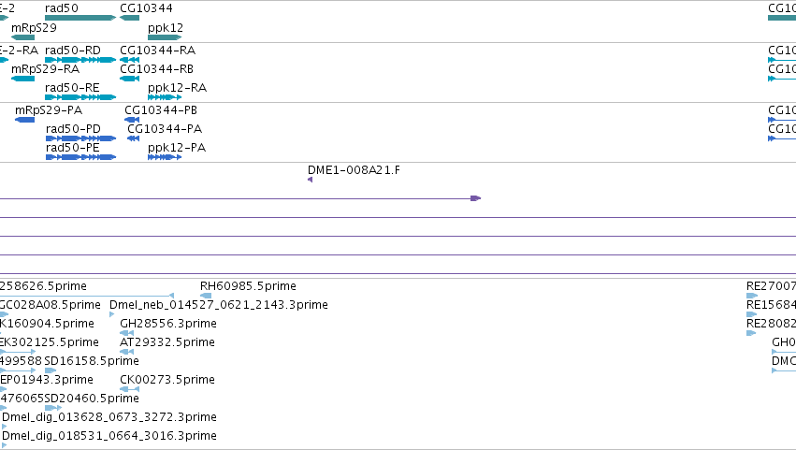Click the GH28556.3prime EST feature

pyautogui.click(x=127, y=333)
